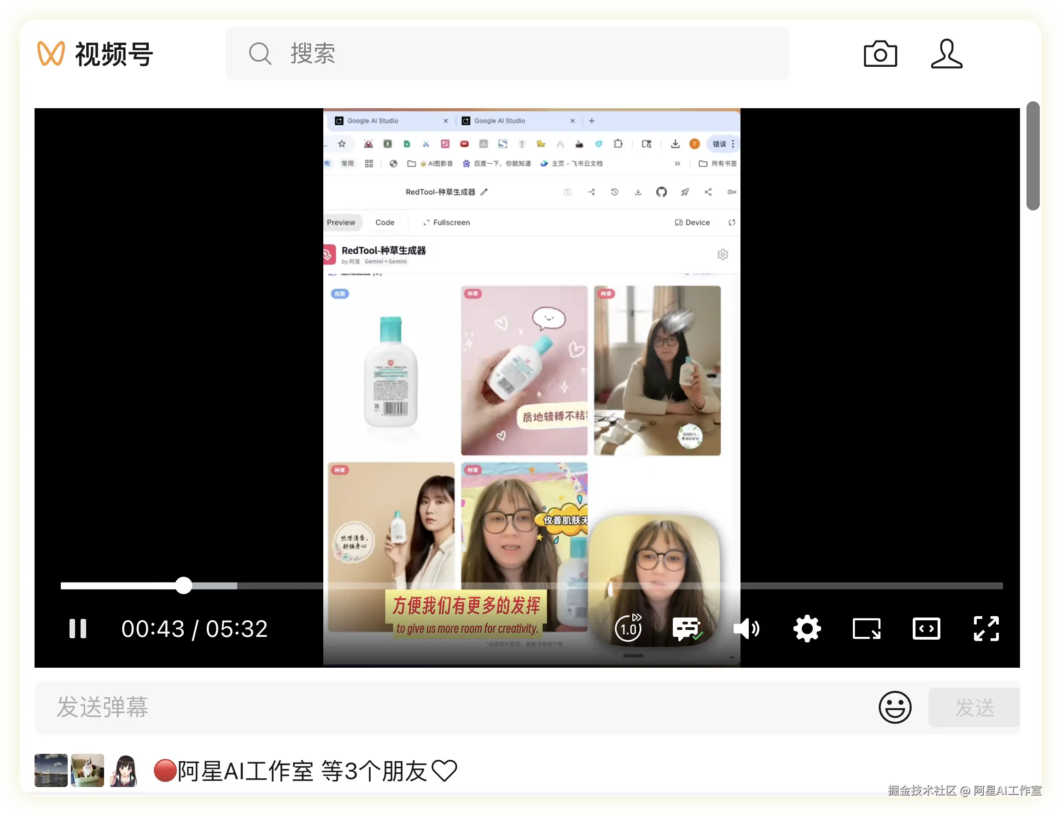Click the 发送 send button
Image resolution: width=1061 pixels, height=816 pixels.
(974, 707)
